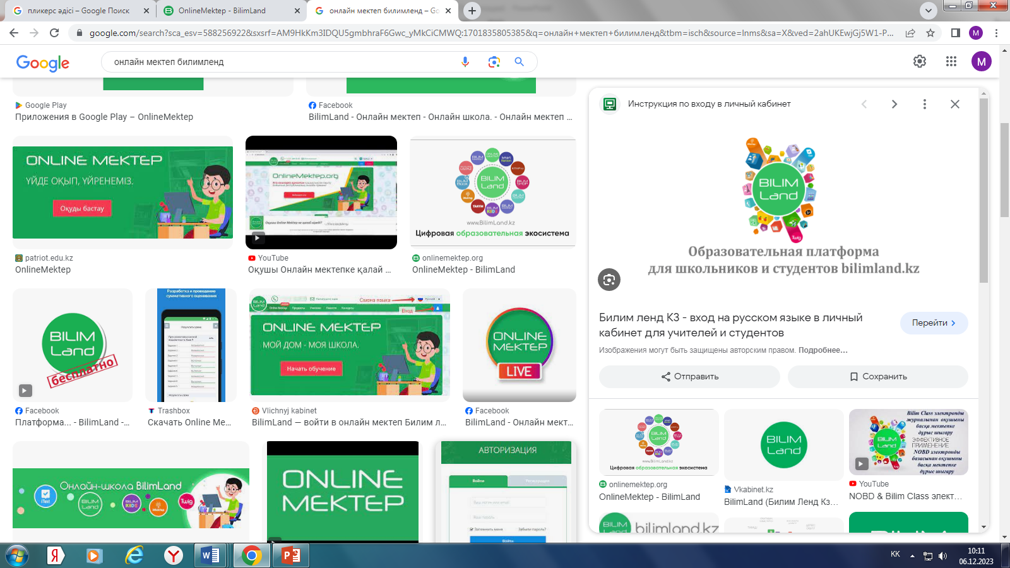Open the Trashbox phone screenshot image
The height and width of the screenshot is (568, 1010).
(x=191, y=345)
